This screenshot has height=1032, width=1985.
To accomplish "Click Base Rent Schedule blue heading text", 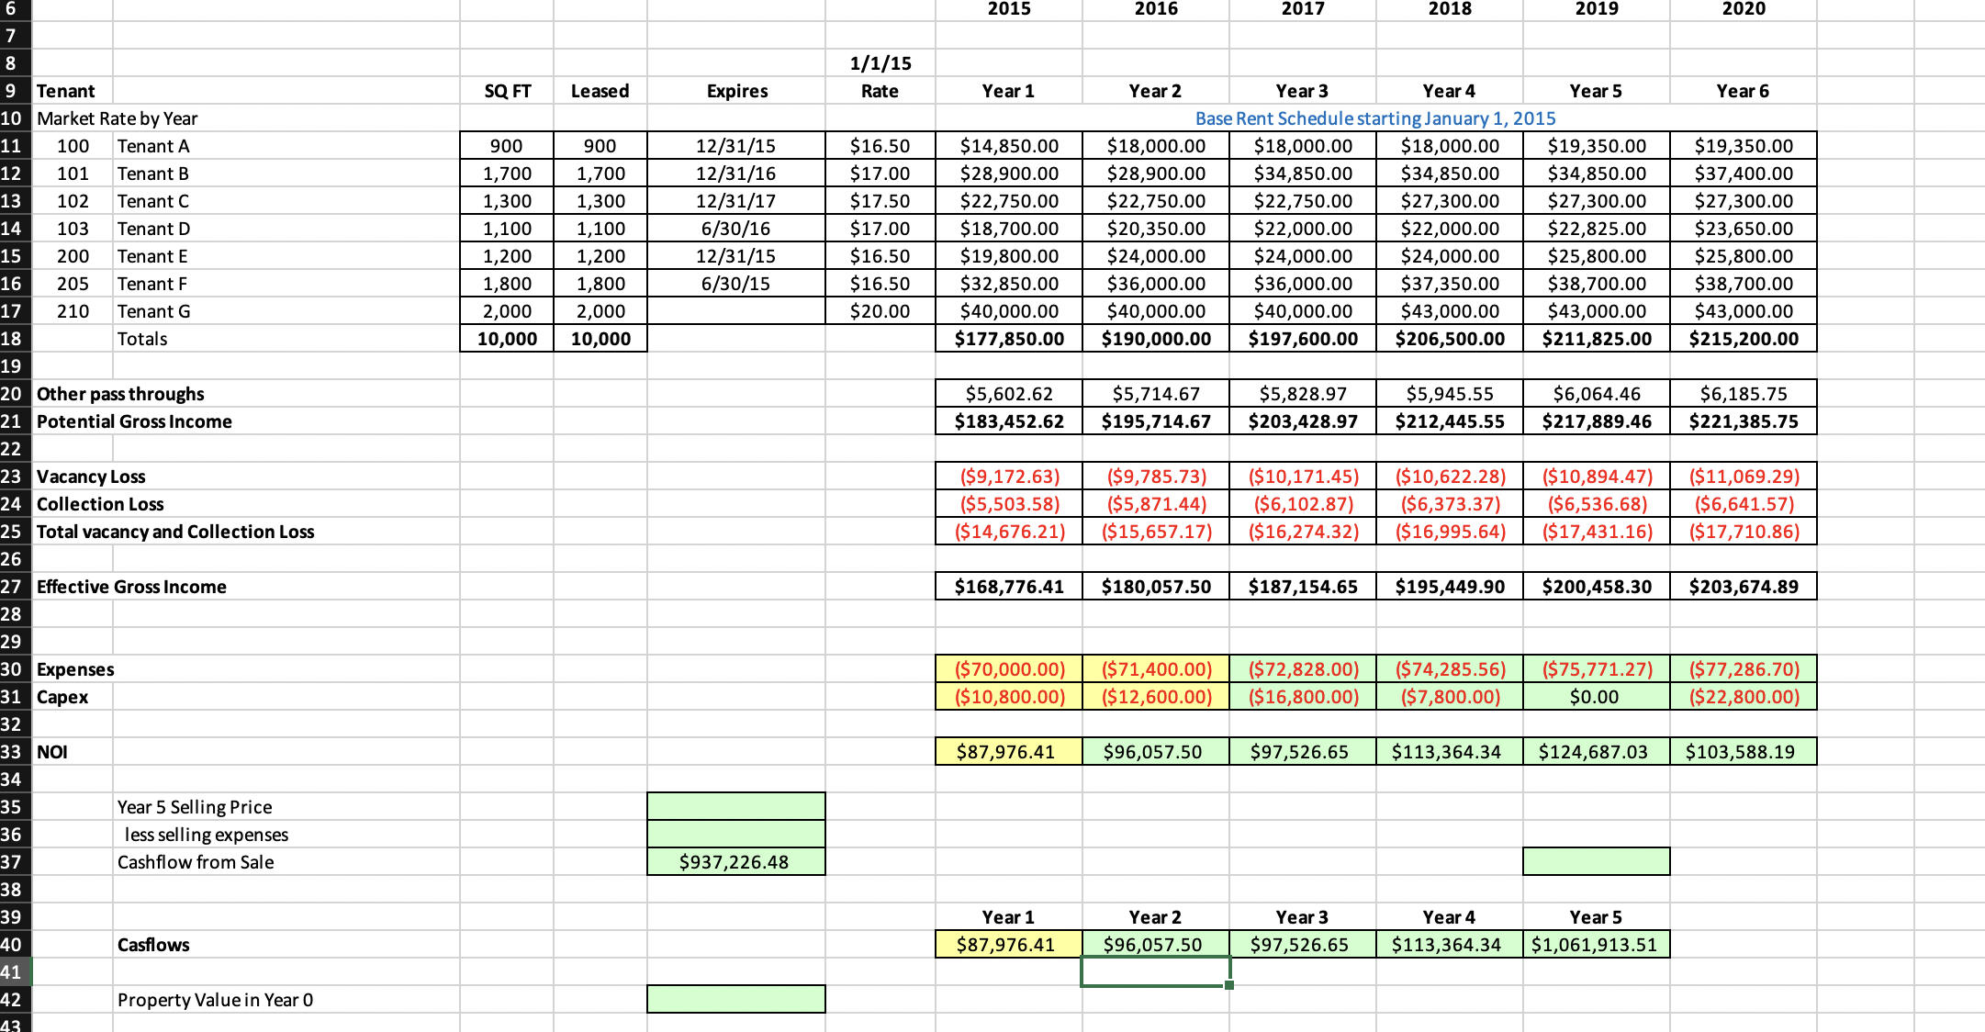I will pos(1374,118).
